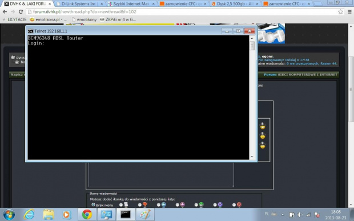Viewport: 354px width, 221px height.
Task: Switch to the Dysk 2,5 500gb tab
Action: pyautogui.click(x=235, y=4)
